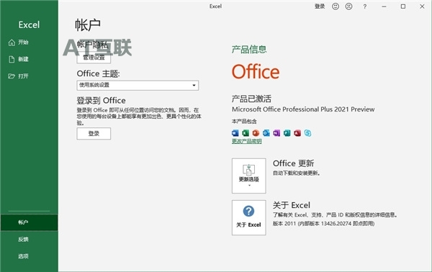Click the 登录 button under 登录到 Office
This screenshot has height=272, width=432.
(94, 134)
